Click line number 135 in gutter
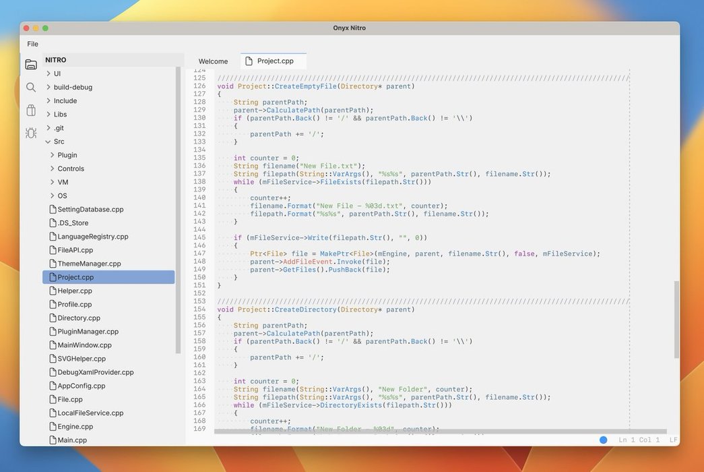704x472 pixels. click(x=199, y=158)
